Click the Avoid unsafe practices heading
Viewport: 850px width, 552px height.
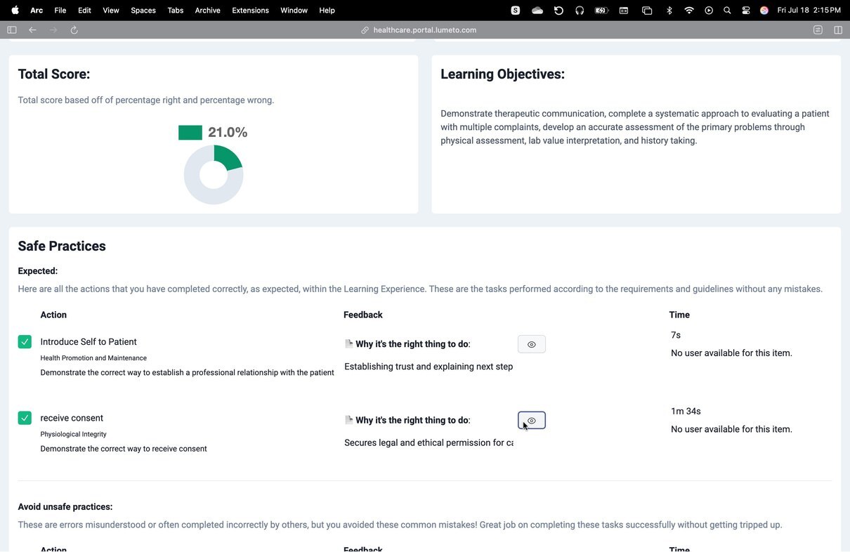pyautogui.click(x=65, y=506)
